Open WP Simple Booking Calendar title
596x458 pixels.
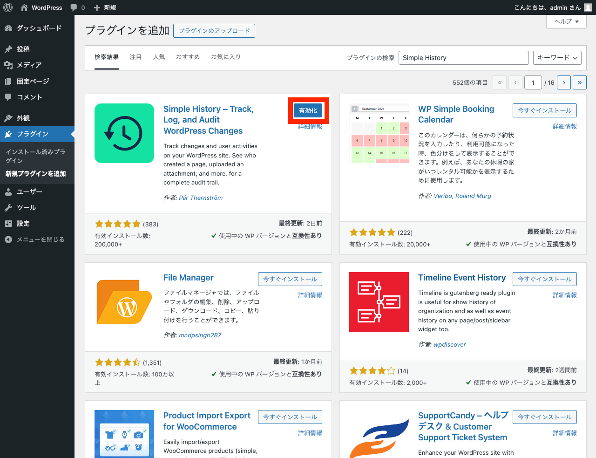pos(456,114)
